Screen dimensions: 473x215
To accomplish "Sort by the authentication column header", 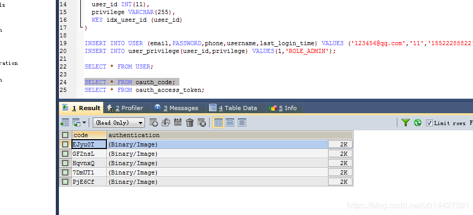I will coord(229,135).
